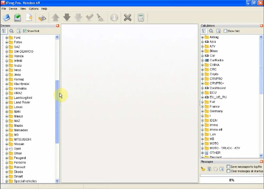Close the Messages panel

click(261, 162)
